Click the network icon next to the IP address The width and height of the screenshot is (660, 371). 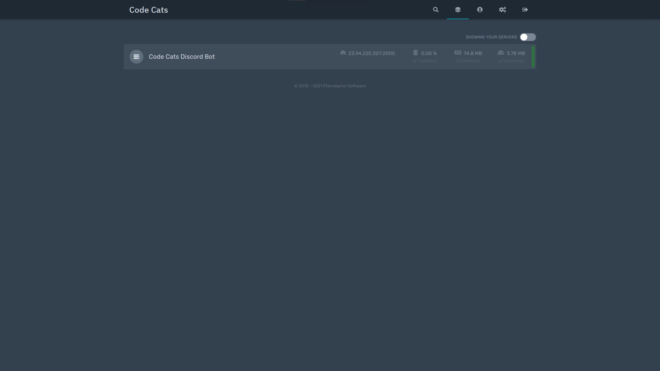343,53
